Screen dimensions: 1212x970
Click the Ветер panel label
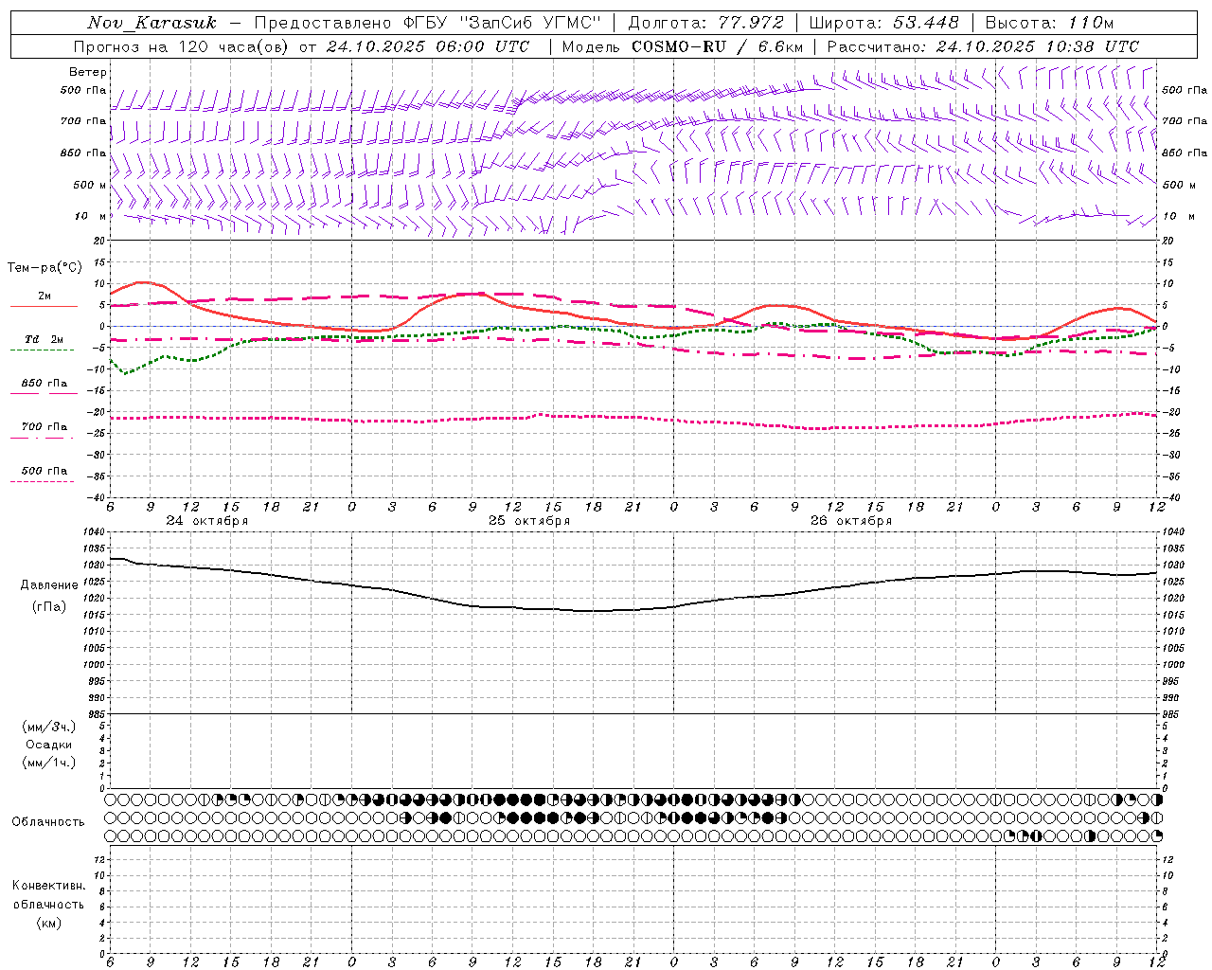88,72
